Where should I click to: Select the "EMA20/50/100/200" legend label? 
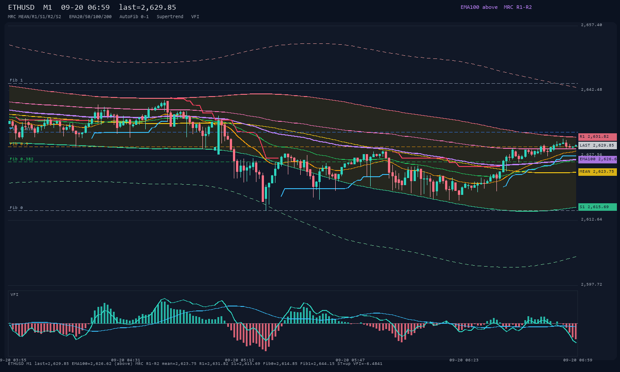(x=90, y=16)
